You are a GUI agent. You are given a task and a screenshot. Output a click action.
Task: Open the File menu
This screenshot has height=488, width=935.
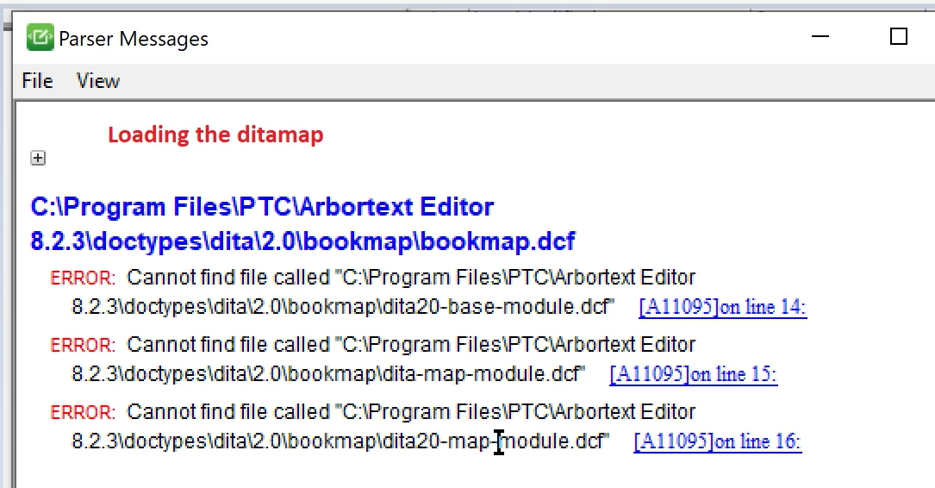(37, 80)
